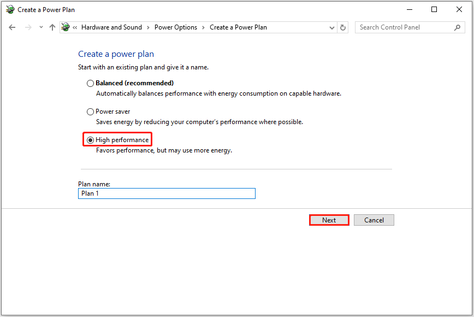The image size is (474, 317).
Task: Expand arrow after Hardware and Sound
Action: pos(148,27)
